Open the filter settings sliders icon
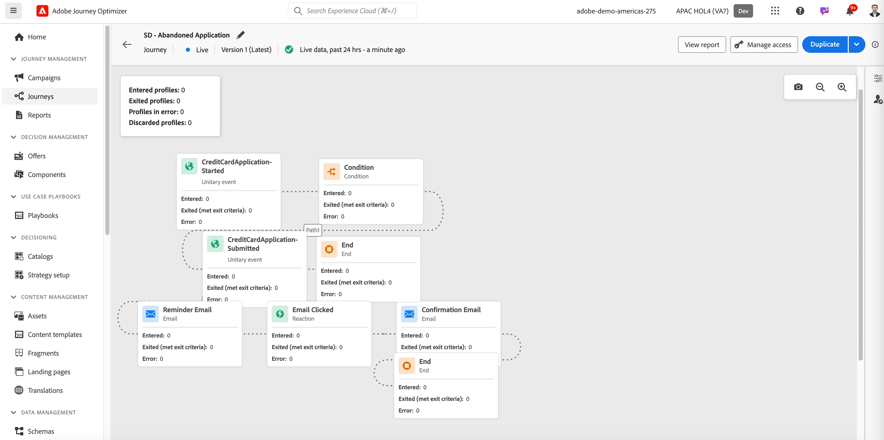Screen dimensions: 884x440 878,78
